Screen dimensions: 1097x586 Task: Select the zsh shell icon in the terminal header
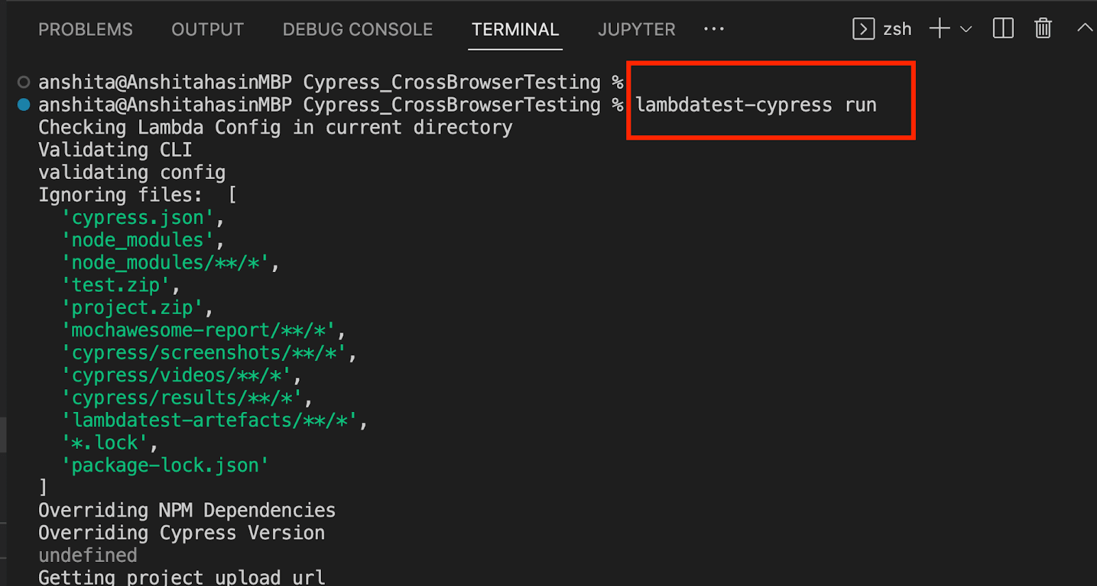(863, 29)
